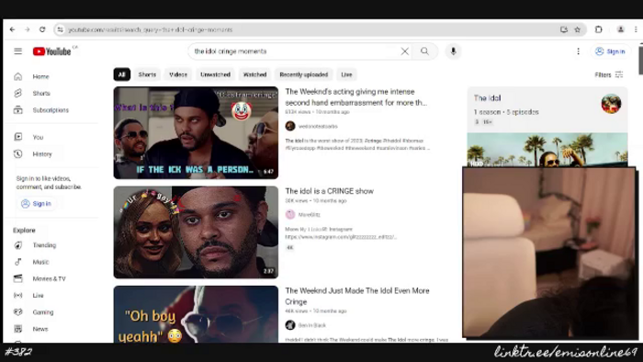This screenshot has height=362, width=643.
Task: Open browser extensions puzzle icon
Action: tap(599, 29)
